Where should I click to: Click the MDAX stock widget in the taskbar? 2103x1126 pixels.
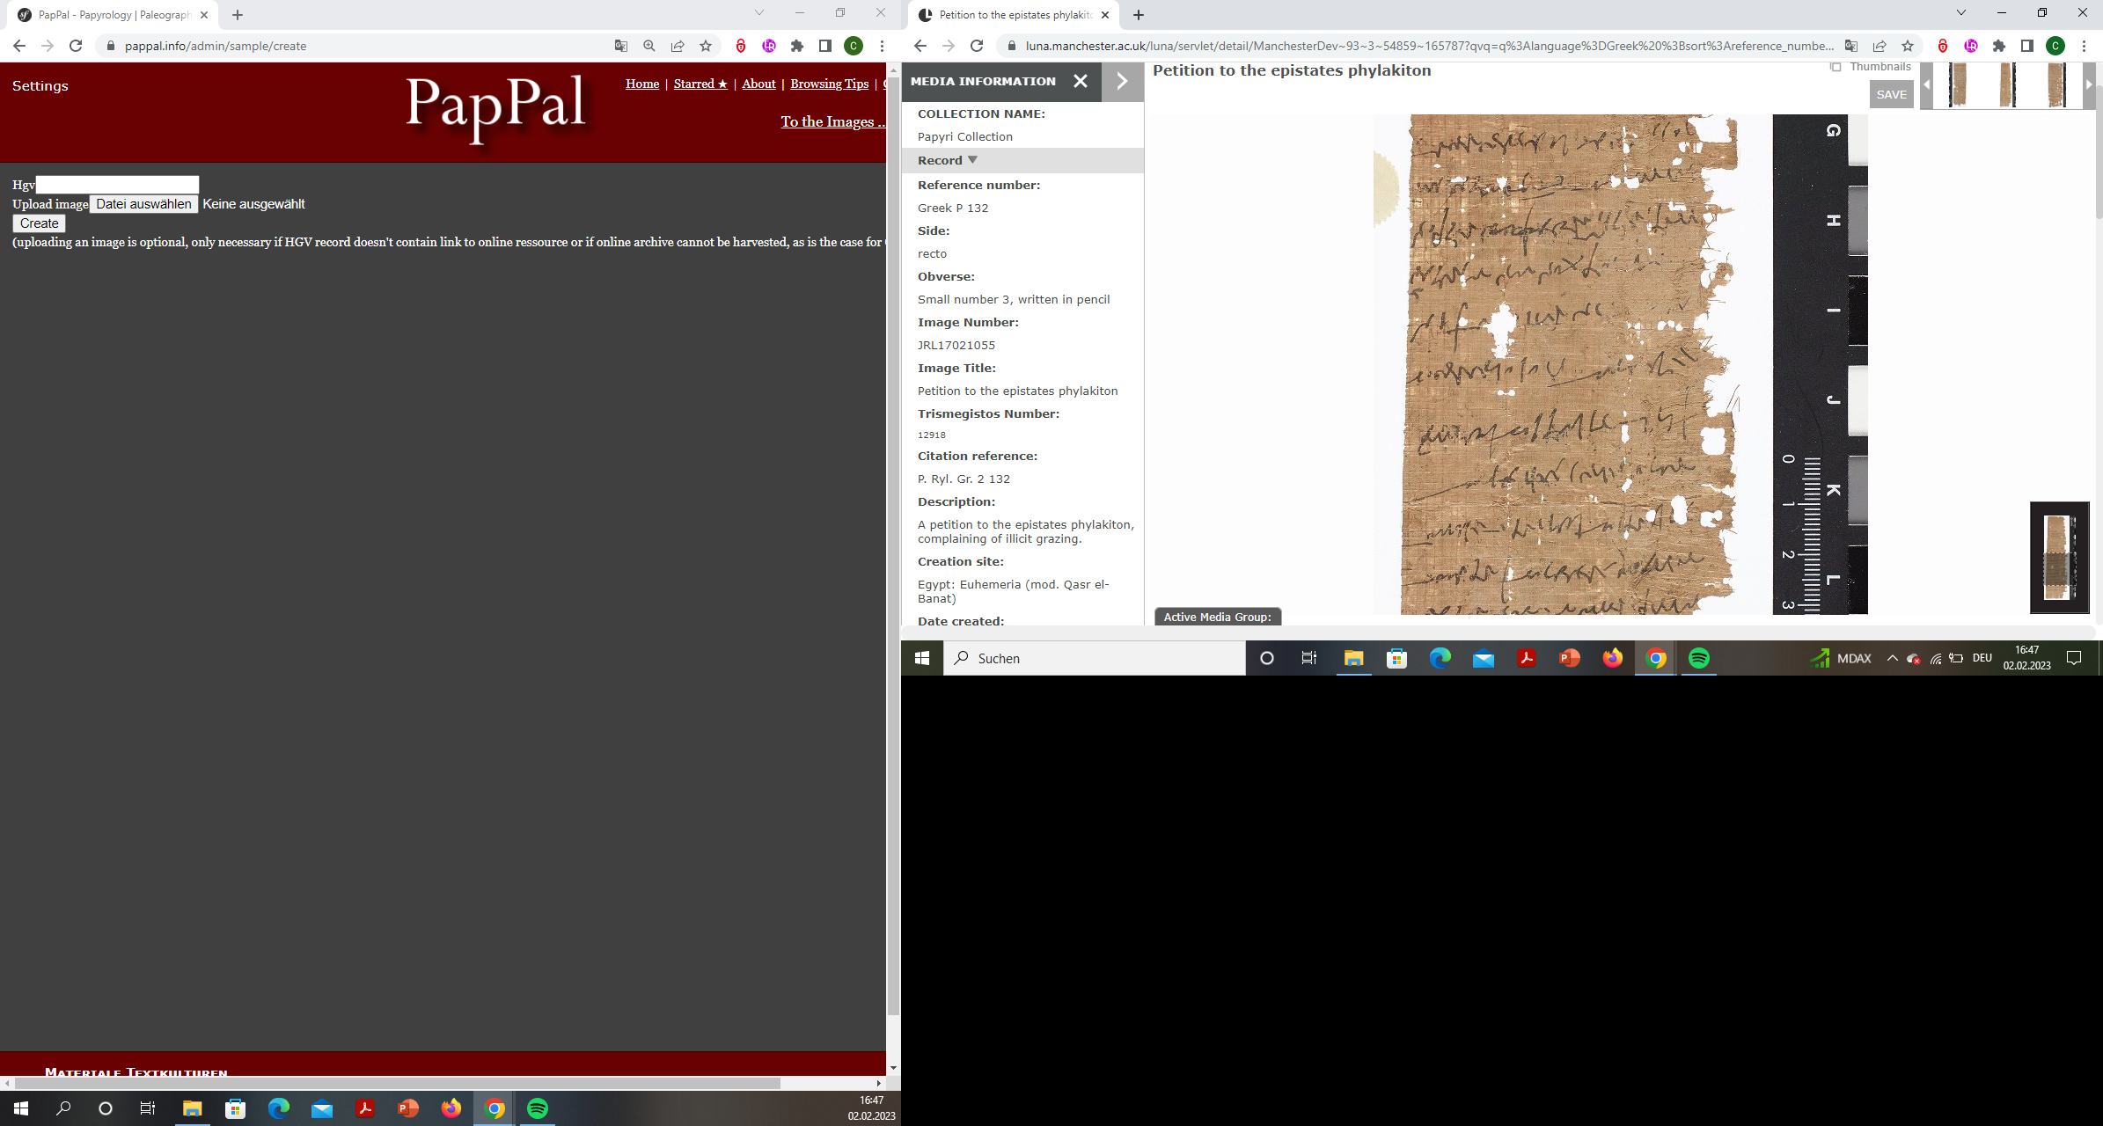tap(1841, 658)
